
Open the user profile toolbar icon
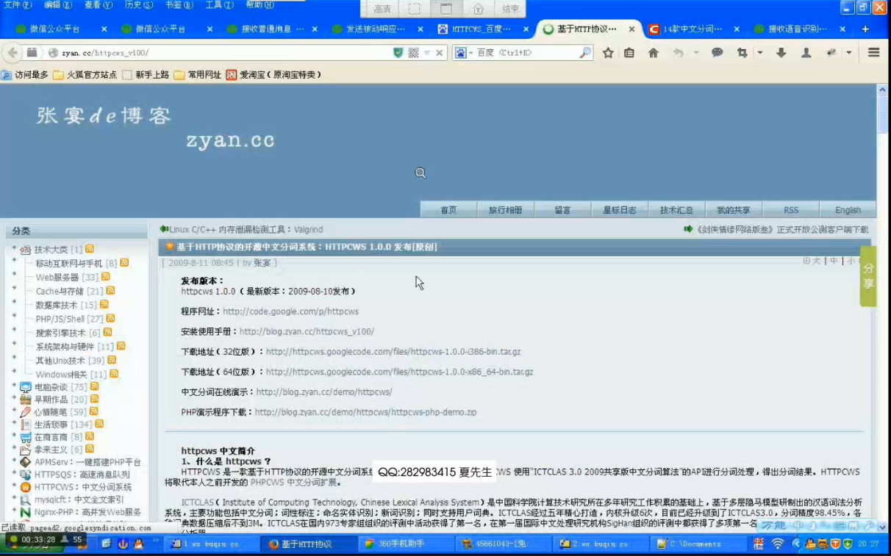tap(806, 53)
